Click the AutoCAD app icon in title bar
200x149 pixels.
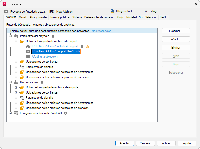[4, 4]
